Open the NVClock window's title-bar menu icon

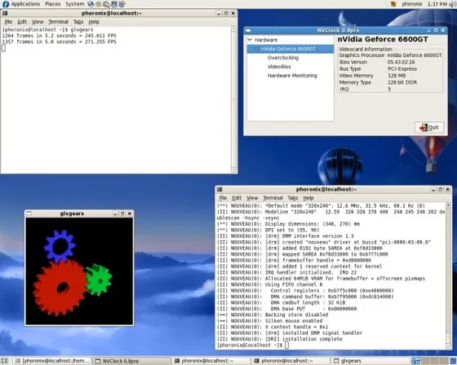(248, 30)
